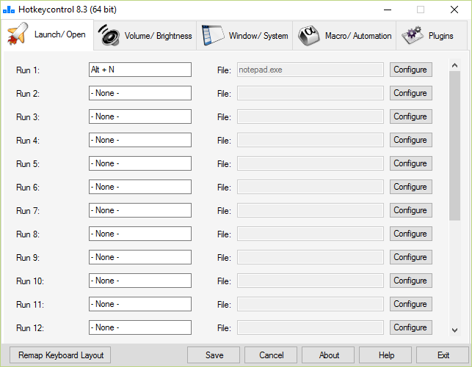
Task: Click the window icon for Window/System
Action: click(x=213, y=35)
